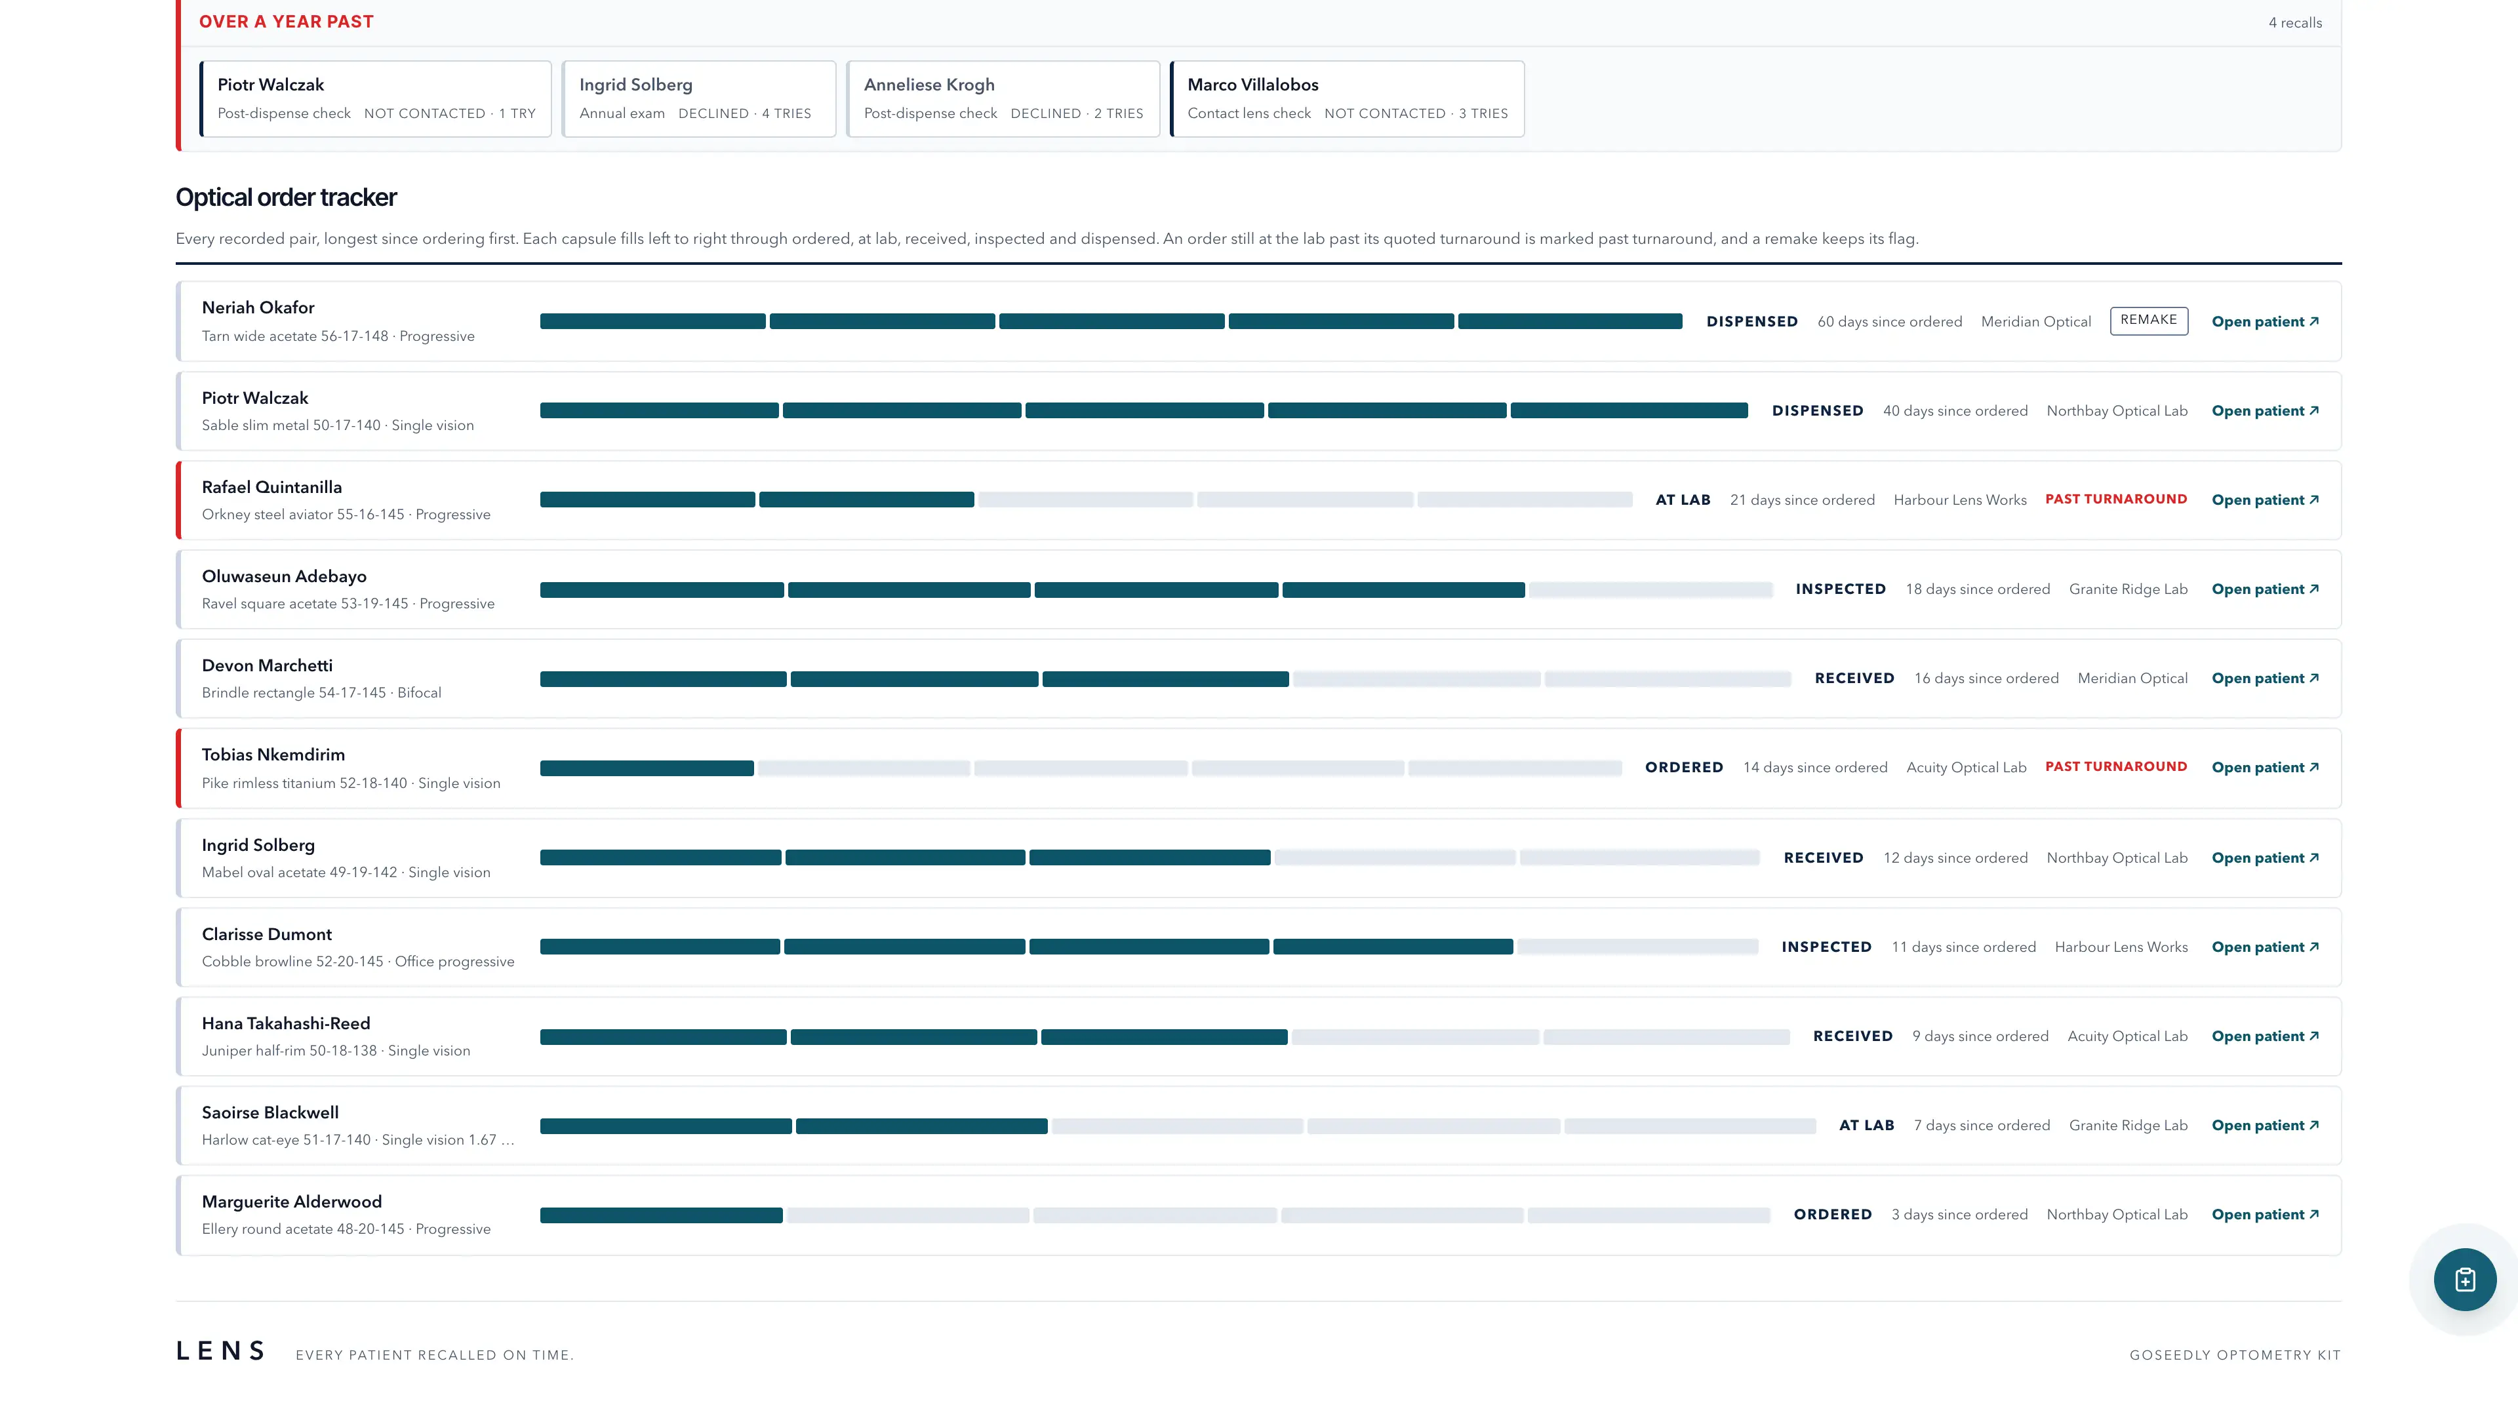The height and width of the screenshot is (1416, 2518).
Task: Select Ingrid Solberg annual exam recall card
Action: pyautogui.click(x=699, y=99)
